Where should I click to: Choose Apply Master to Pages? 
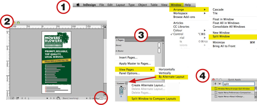point(135,64)
